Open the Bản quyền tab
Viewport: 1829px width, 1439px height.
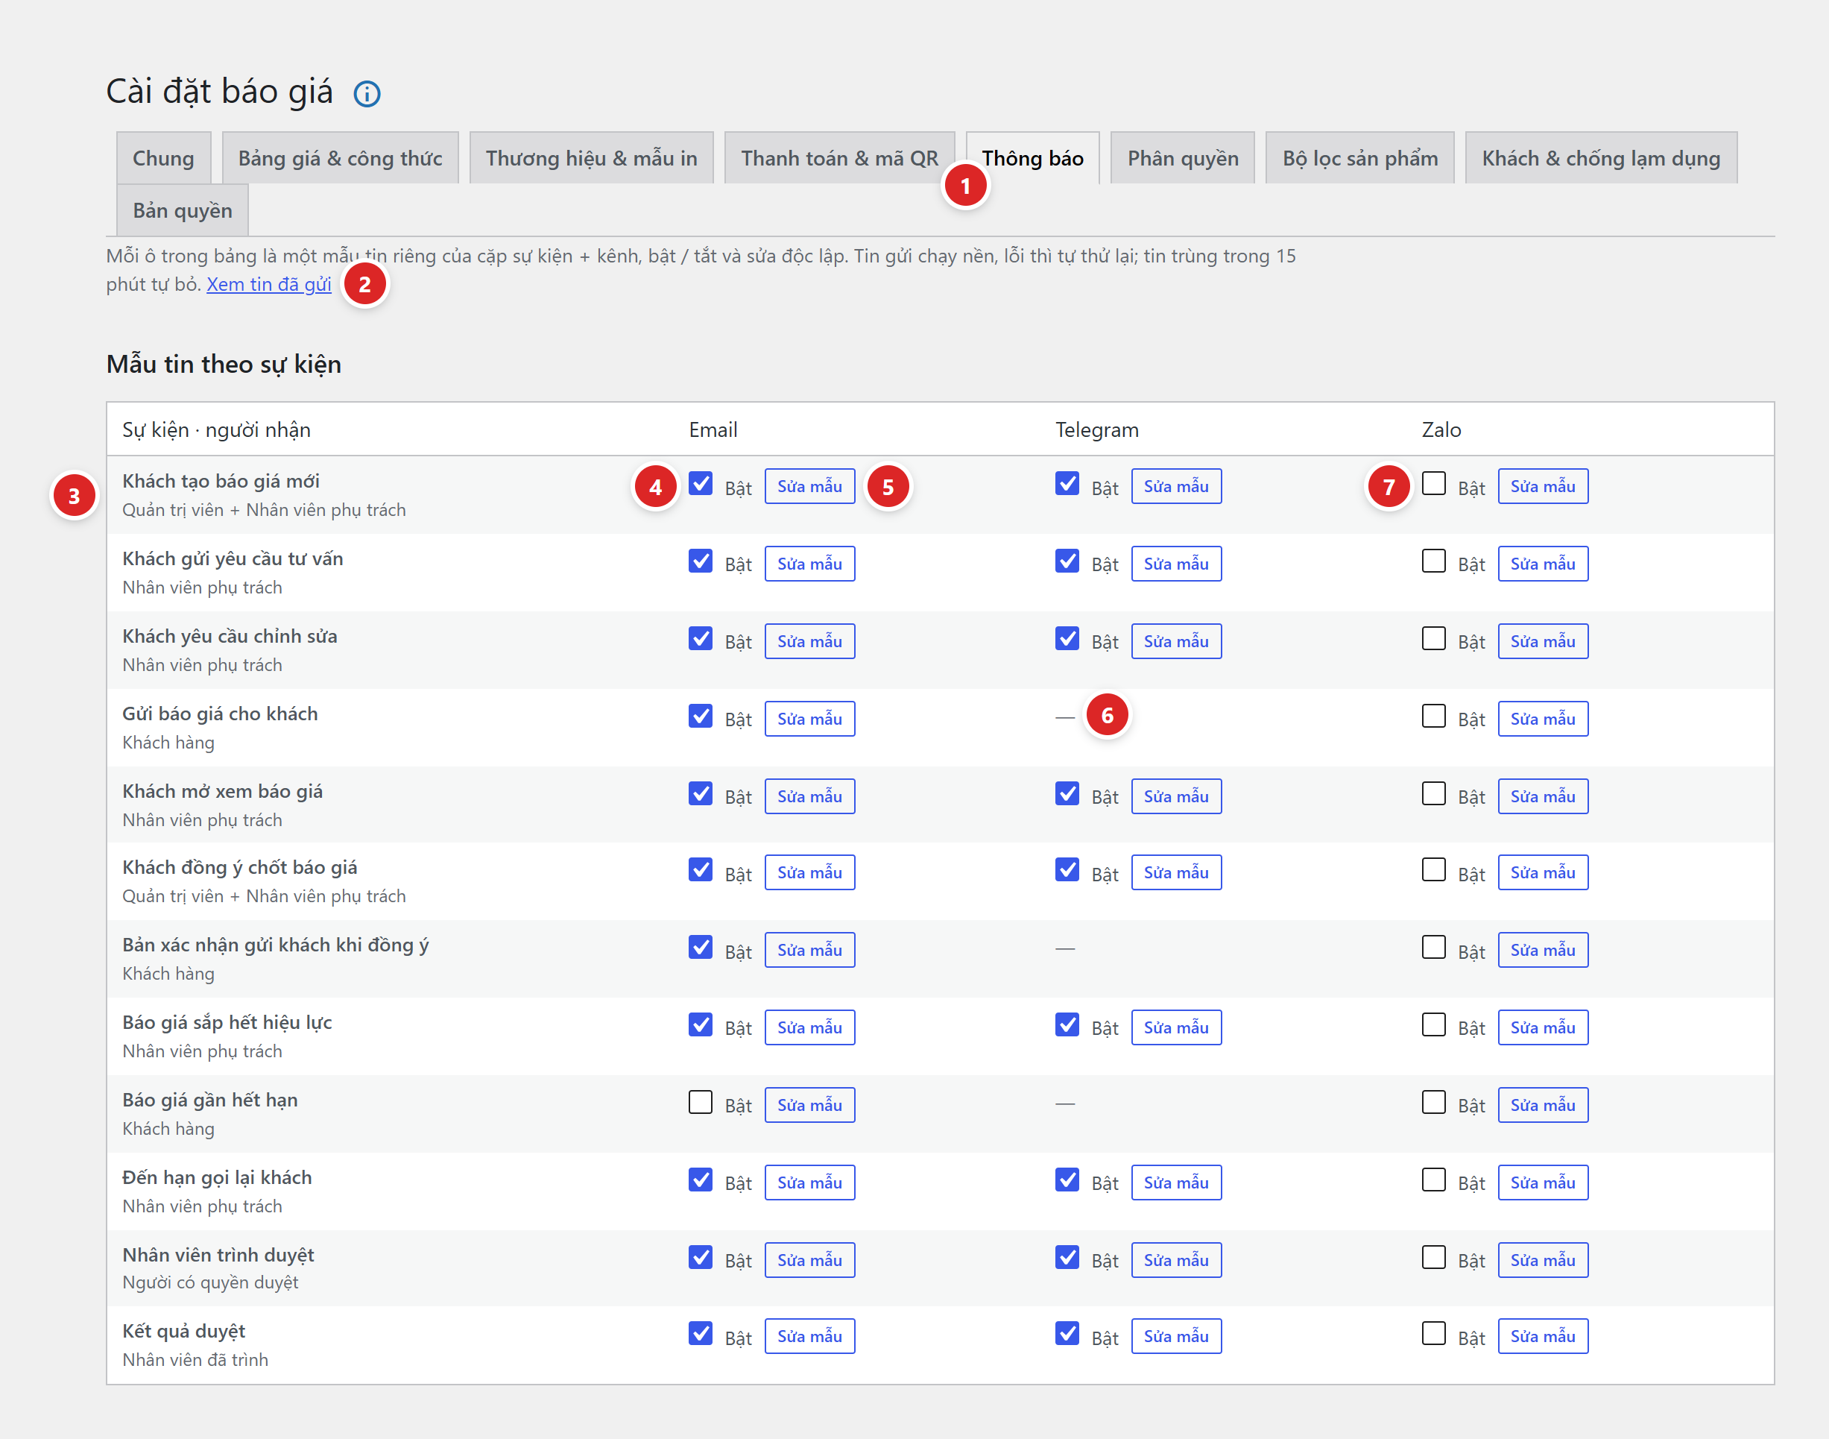183,210
